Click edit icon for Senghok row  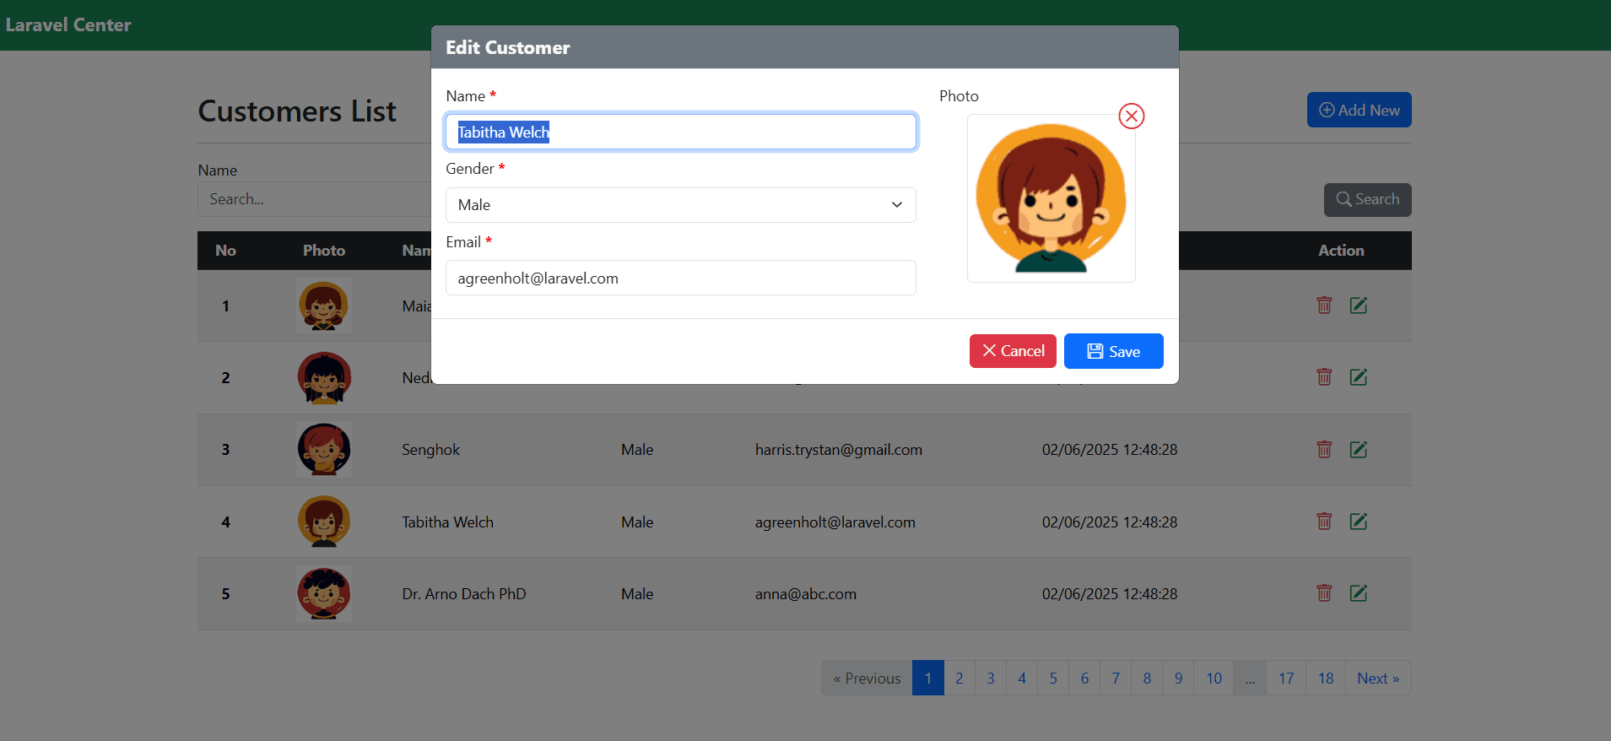click(1358, 450)
